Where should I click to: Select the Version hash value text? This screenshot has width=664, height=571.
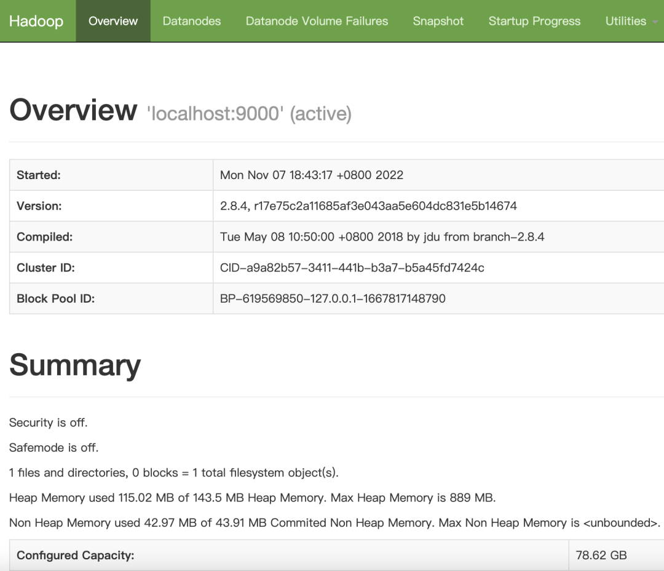pyautogui.click(x=368, y=206)
